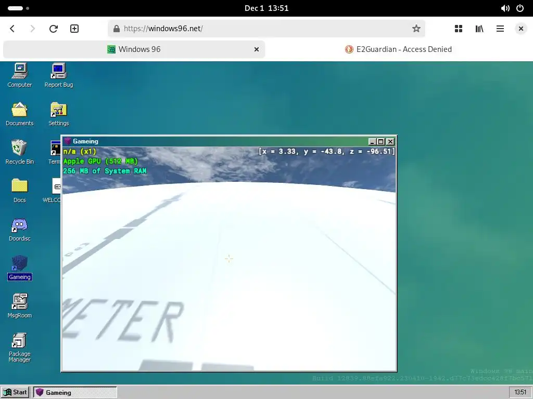533x399 pixels.
Task: Maximize the Gameing window
Action: point(381,141)
